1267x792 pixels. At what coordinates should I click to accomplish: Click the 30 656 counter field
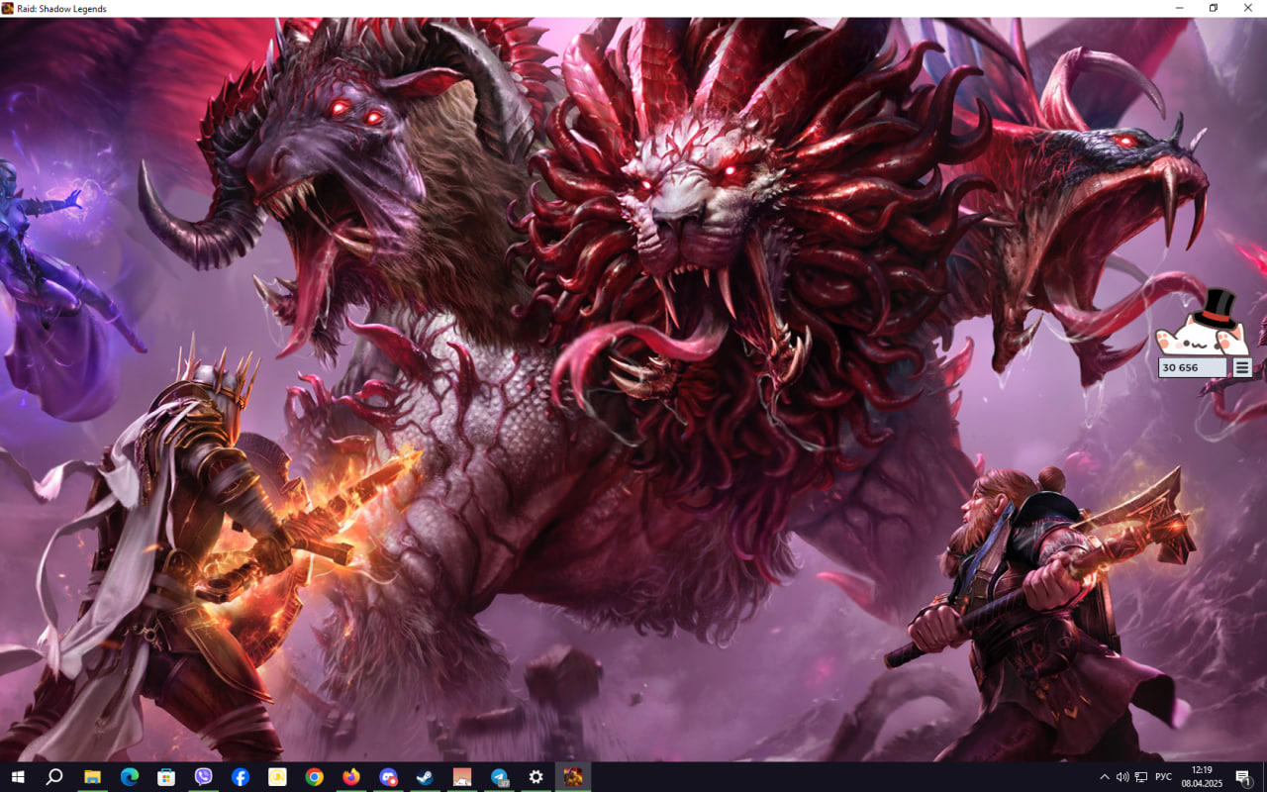coord(1193,367)
